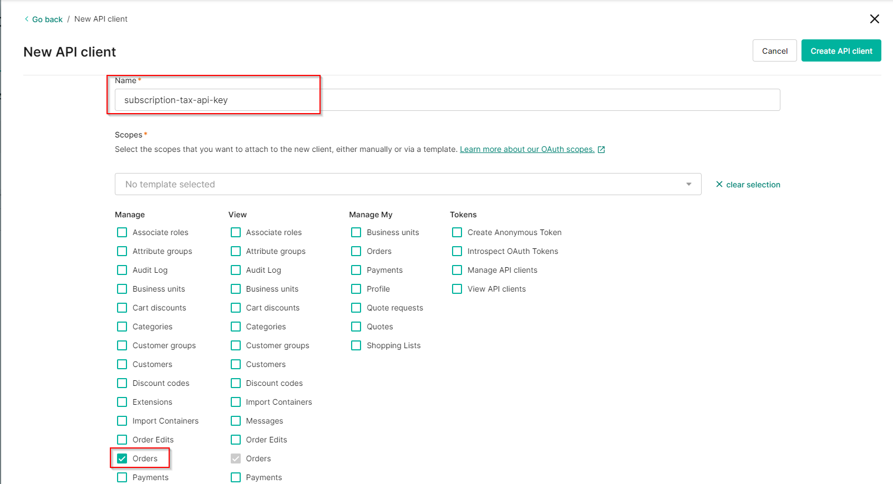893x484 pixels.
Task: Open the template selection dropdown arrow
Action: pyautogui.click(x=688, y=184)
